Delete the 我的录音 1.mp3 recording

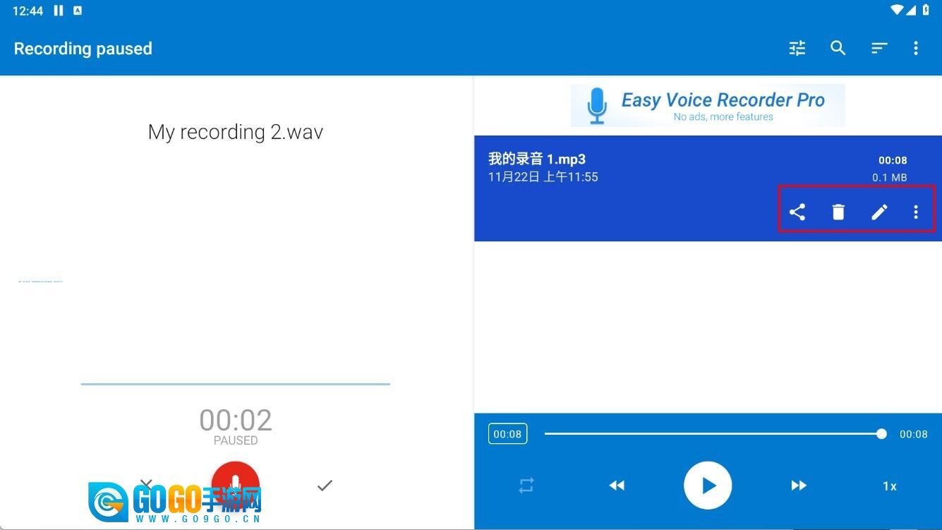coord(838,212)
